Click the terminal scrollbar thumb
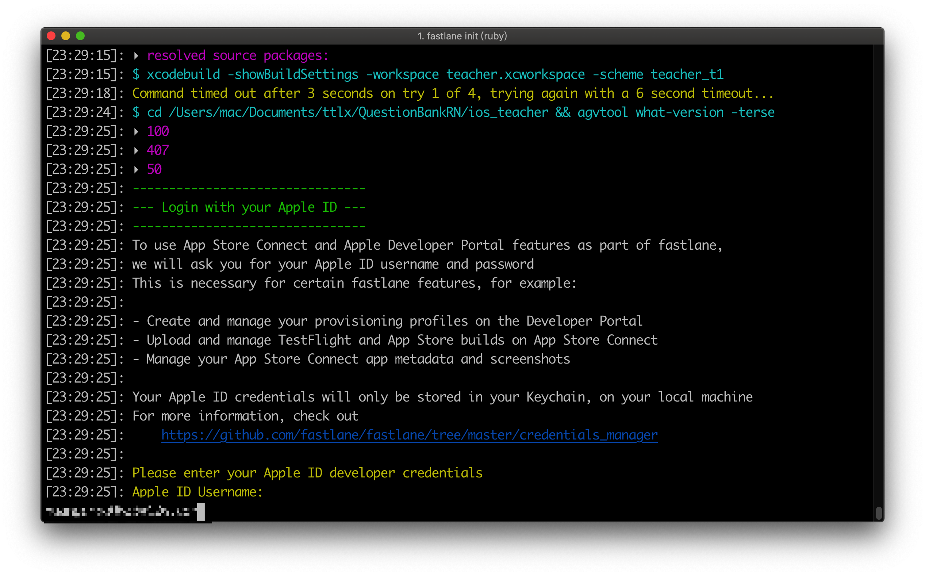This screenshot has width=925, height=576. (879, 513)
